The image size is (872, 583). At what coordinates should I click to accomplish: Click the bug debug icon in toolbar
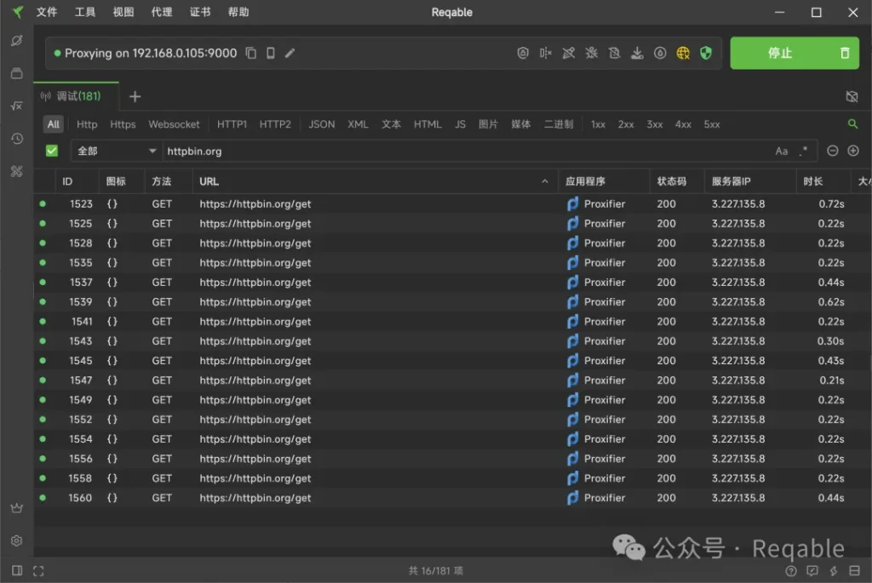591,53
